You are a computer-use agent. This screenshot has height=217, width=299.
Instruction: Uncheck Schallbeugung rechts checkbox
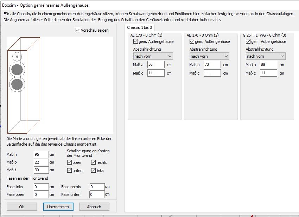[x=93, y=162]
